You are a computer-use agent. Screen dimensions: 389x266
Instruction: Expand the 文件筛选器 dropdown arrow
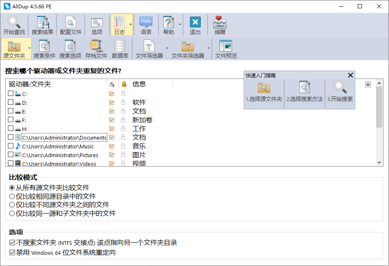(x=167, y=48)
